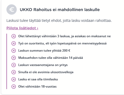This screenshot has height=95, width=124.
Task: Click arrow icon beside 'ulosottovelkoja' condition
Action: (x=14, y=72)
